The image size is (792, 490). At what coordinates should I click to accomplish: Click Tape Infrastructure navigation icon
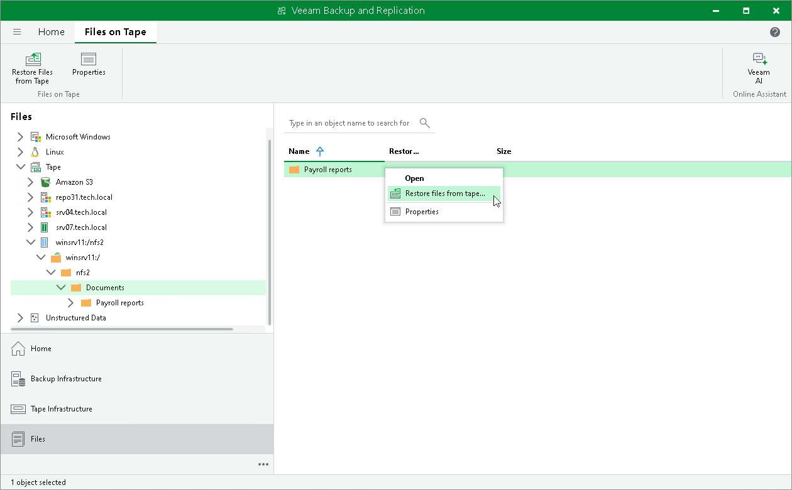pos(18,409)
